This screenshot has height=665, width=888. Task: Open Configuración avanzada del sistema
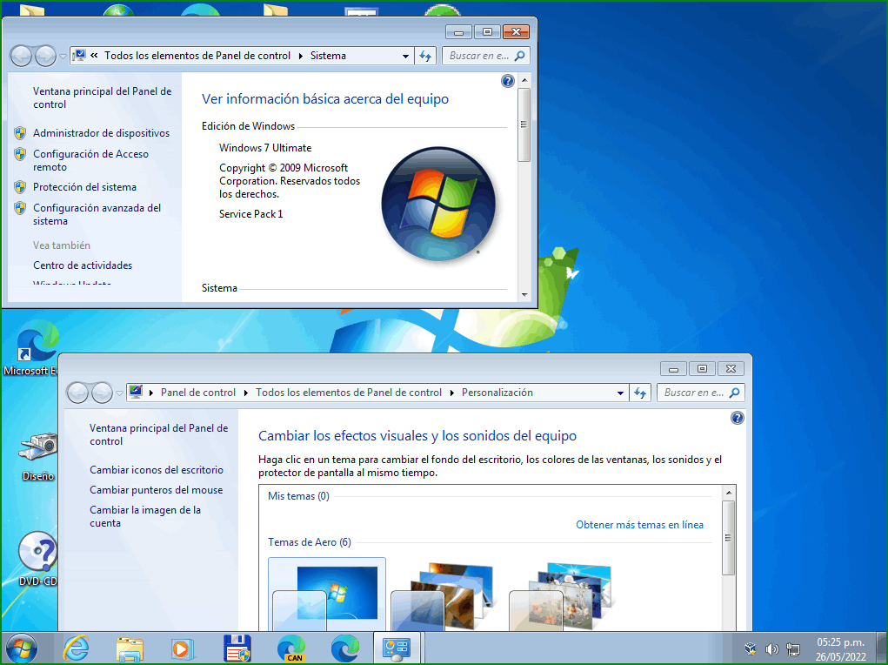point(97,214)
